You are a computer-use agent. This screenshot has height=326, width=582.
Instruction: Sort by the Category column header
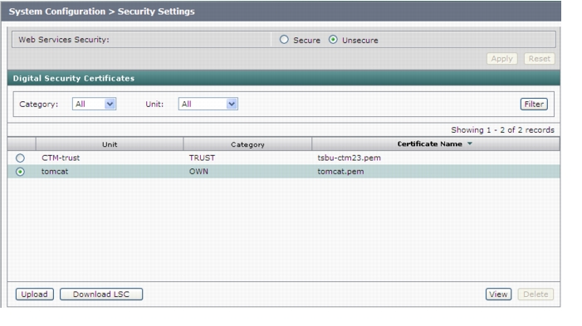247,144
